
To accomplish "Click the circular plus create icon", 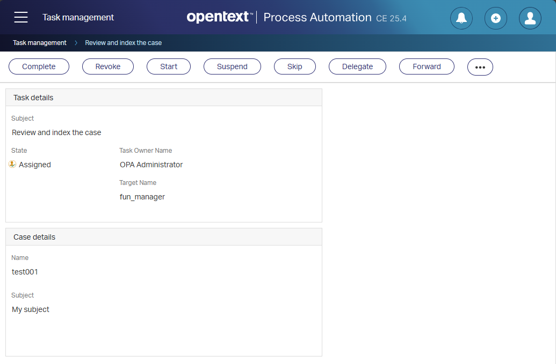I will pyautogui.click(x=495, y=18).
